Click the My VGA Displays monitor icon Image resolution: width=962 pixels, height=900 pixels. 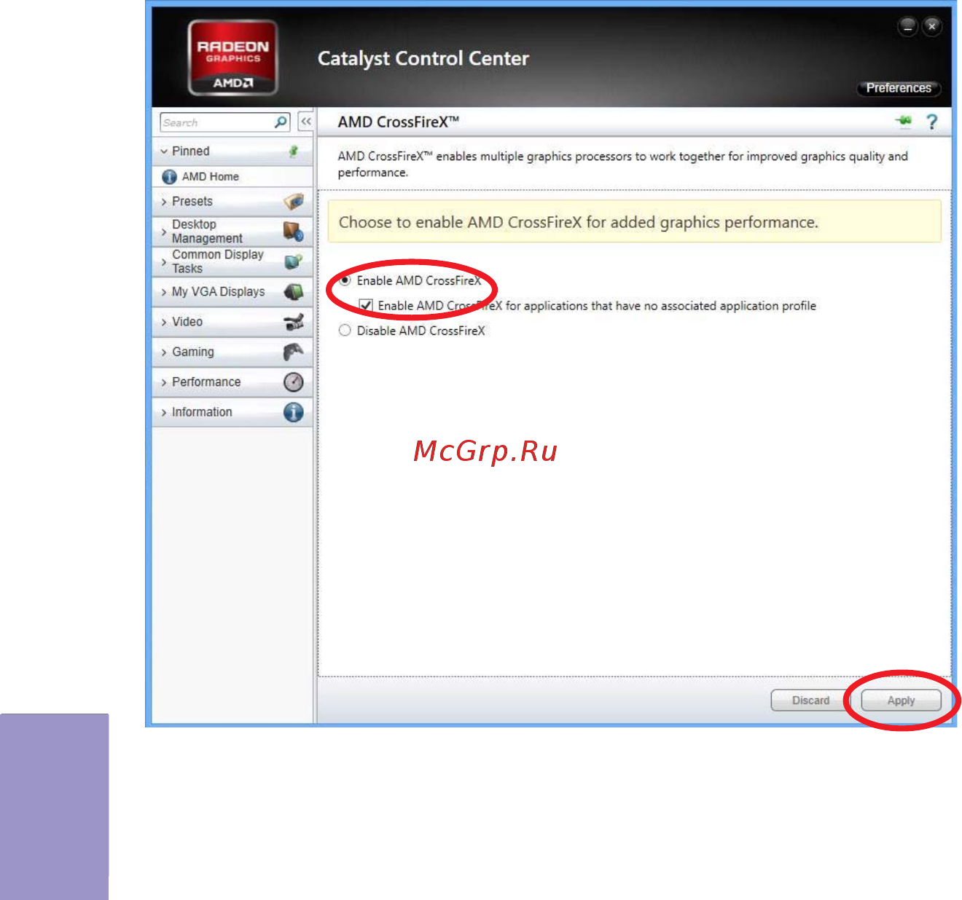point(293,292)
